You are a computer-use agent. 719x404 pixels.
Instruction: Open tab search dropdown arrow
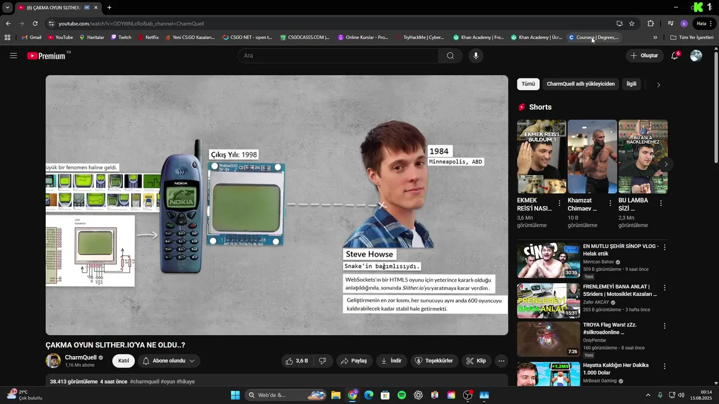tap(7, 7)
